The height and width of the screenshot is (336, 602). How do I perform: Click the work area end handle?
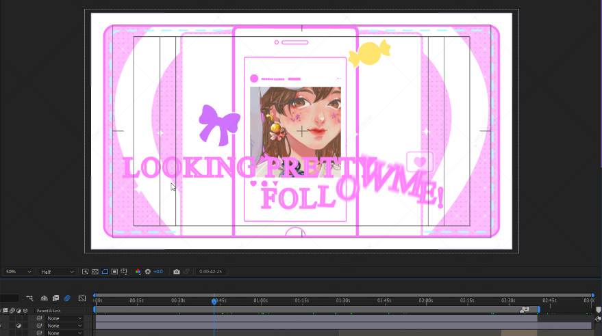pyautogui.click(x=539, y=309)
